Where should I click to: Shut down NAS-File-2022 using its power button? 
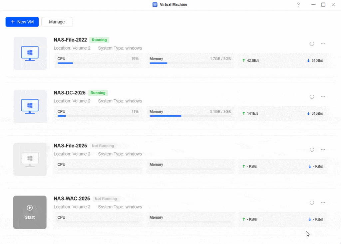click(312, 44)
